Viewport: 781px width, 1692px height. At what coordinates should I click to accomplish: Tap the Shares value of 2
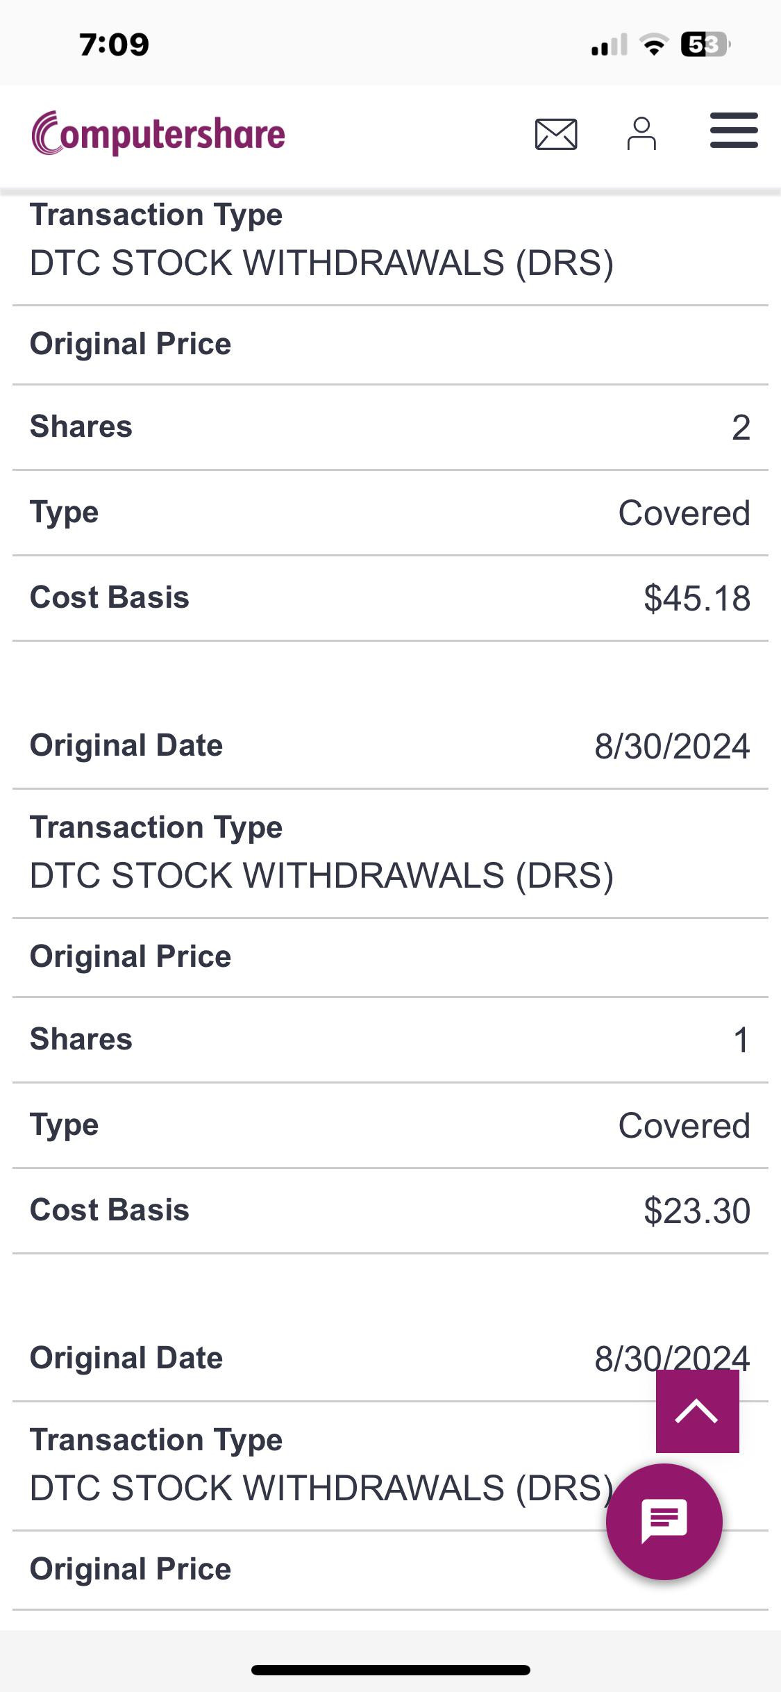[x=741, y=427]
